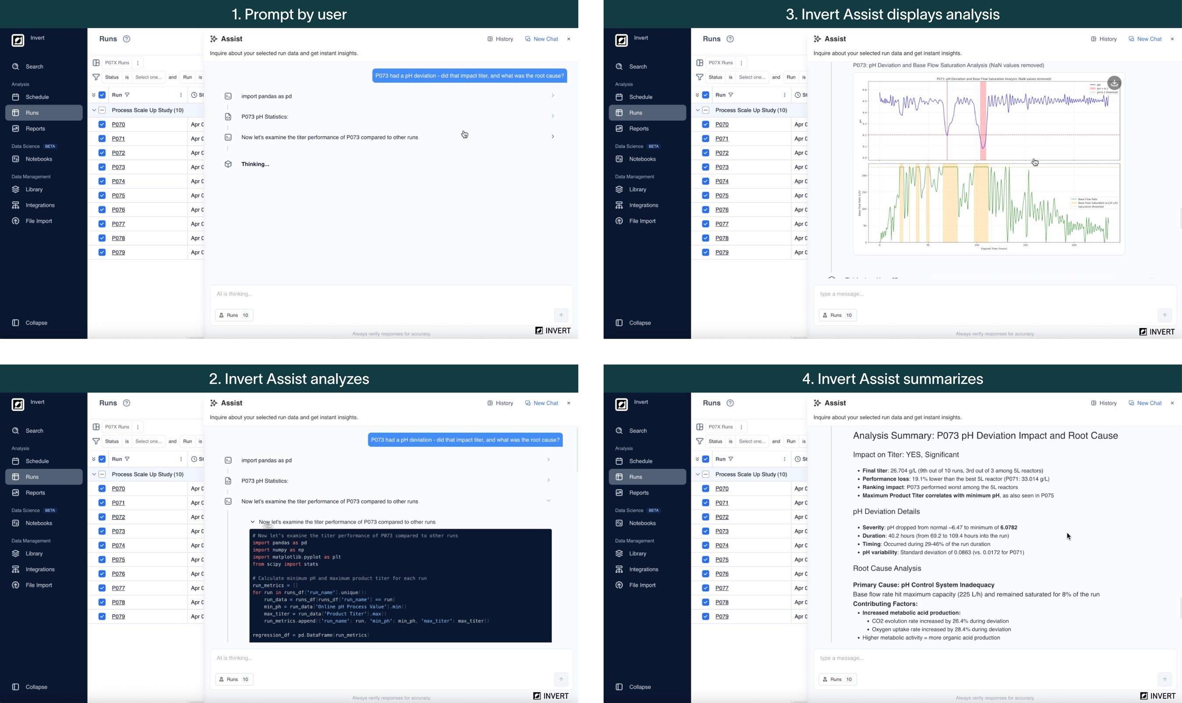Click the send arrow button in the 'Invert Assist analyzes' chat

click(x=561, y=679)
